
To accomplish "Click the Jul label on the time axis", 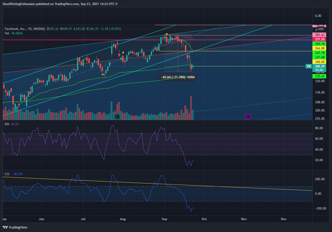I will pyautogui.click(x=83, y=219).
